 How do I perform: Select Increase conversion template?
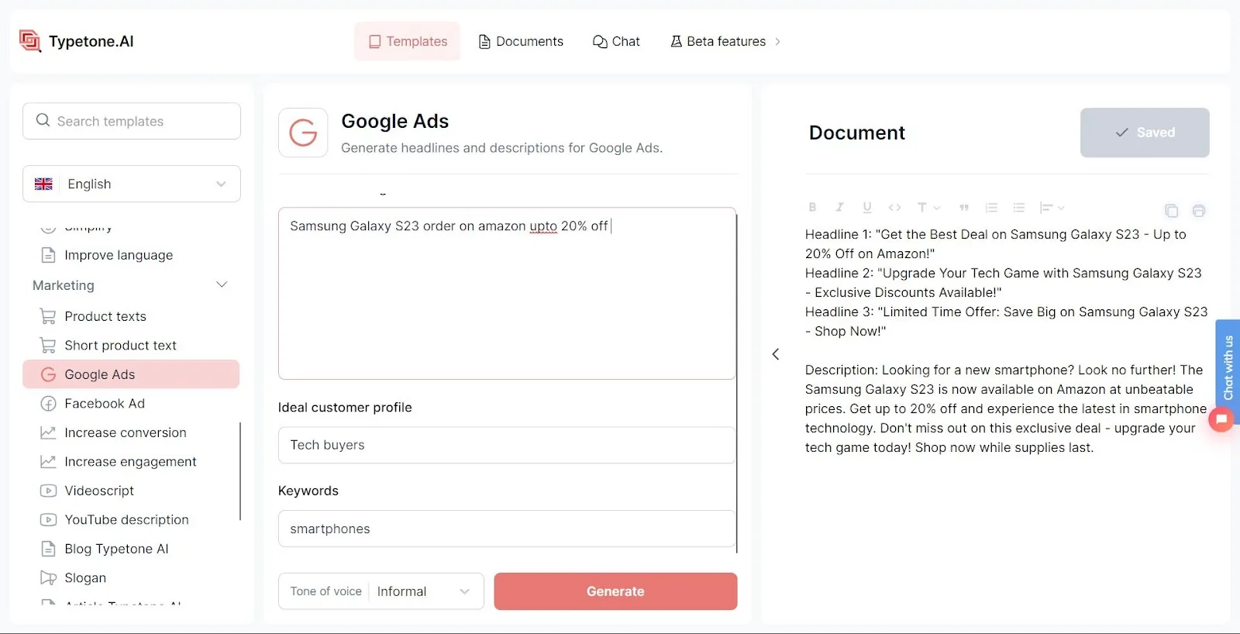[126, 432]
